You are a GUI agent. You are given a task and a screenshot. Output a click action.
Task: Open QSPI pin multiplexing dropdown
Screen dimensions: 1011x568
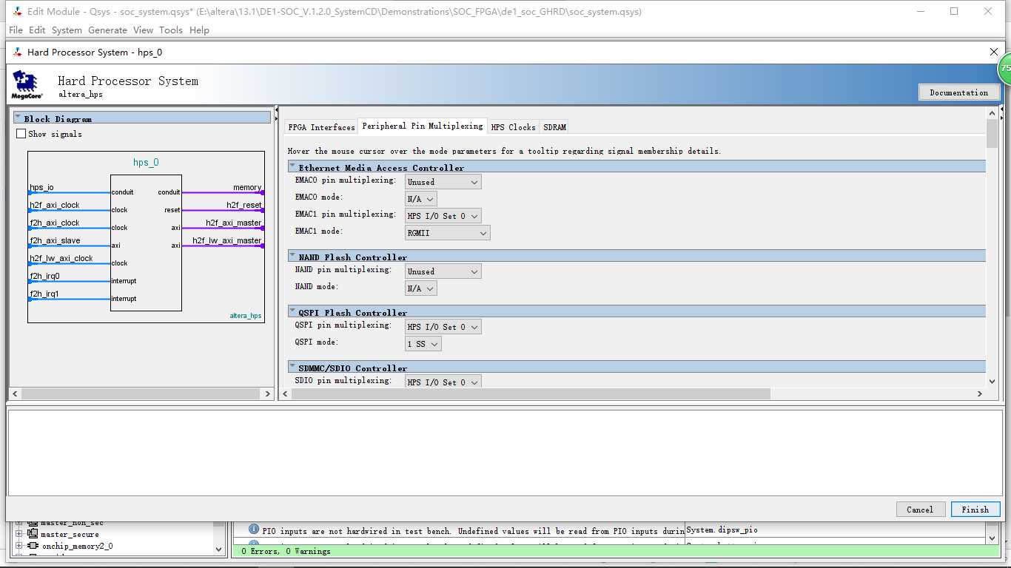pos(443,326)
